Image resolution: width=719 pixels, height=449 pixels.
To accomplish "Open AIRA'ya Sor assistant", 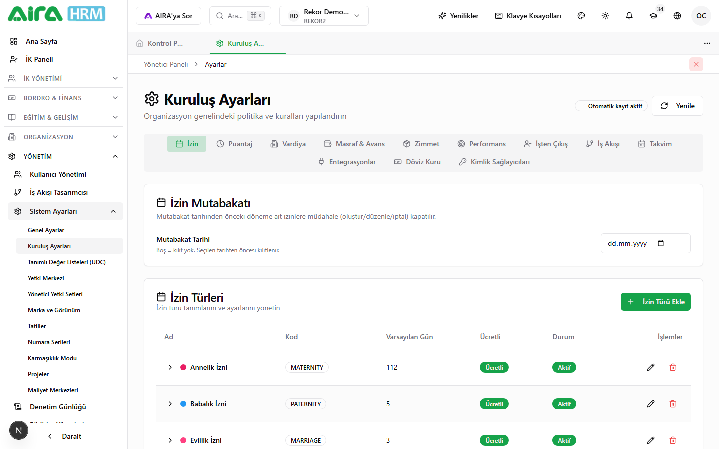I will click(168, 16).
